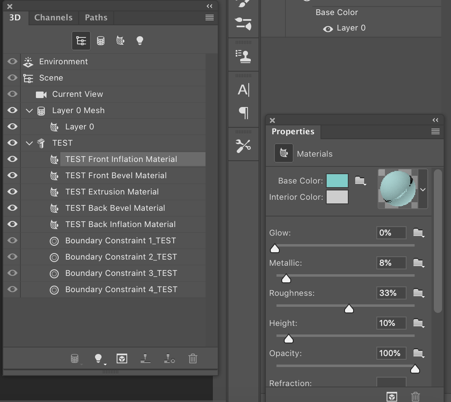Open the Tool Presets panel
Viewport: 451px width, 402px height.
point(243,145)
